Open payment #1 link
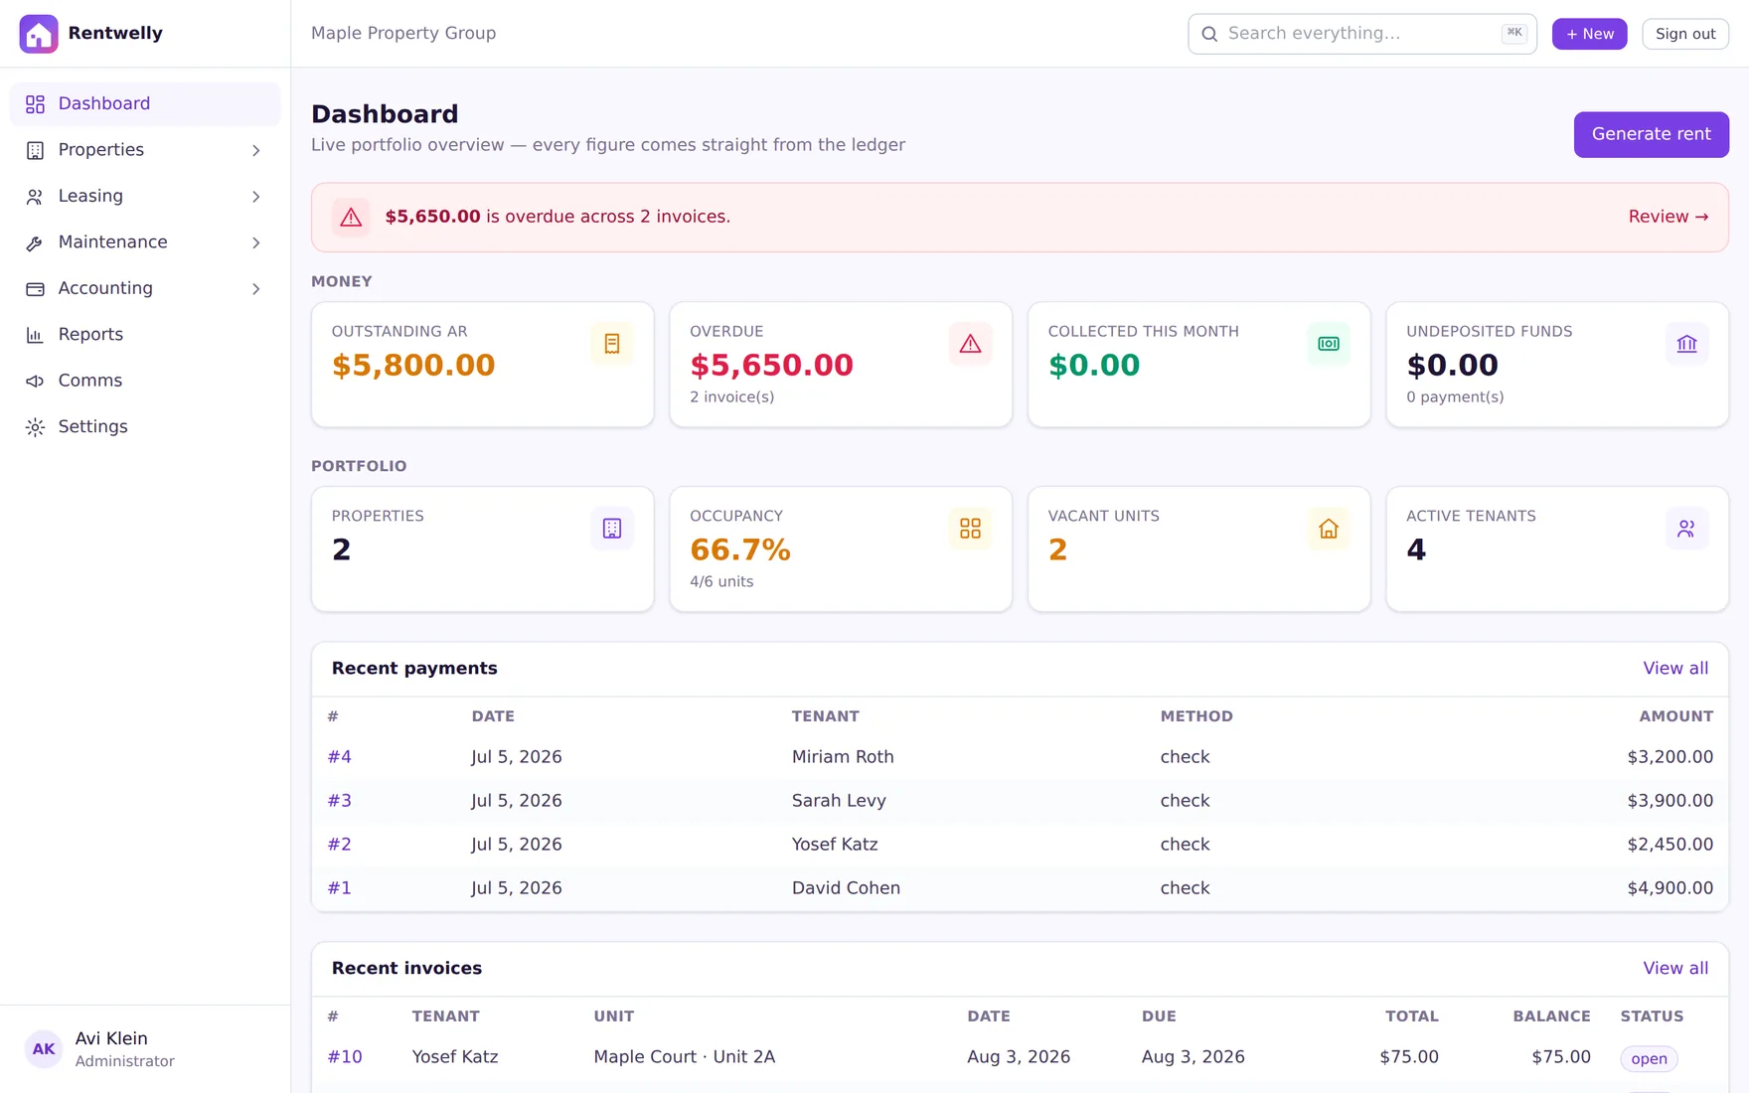1749x1093 pixels. (340, 888)
